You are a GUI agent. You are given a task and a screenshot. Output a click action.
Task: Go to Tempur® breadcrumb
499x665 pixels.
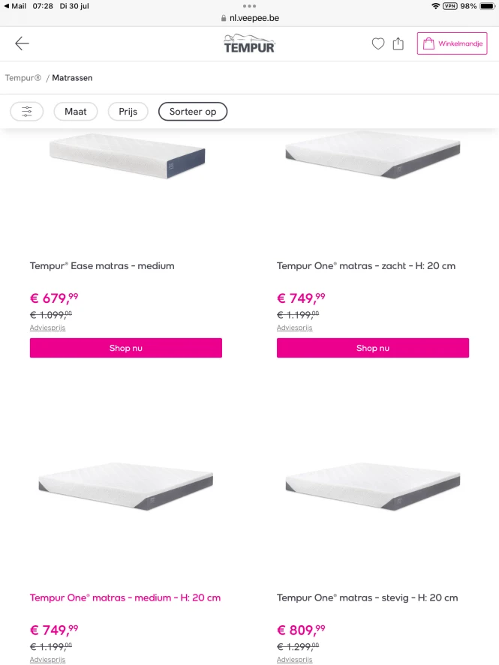[23, 78]
